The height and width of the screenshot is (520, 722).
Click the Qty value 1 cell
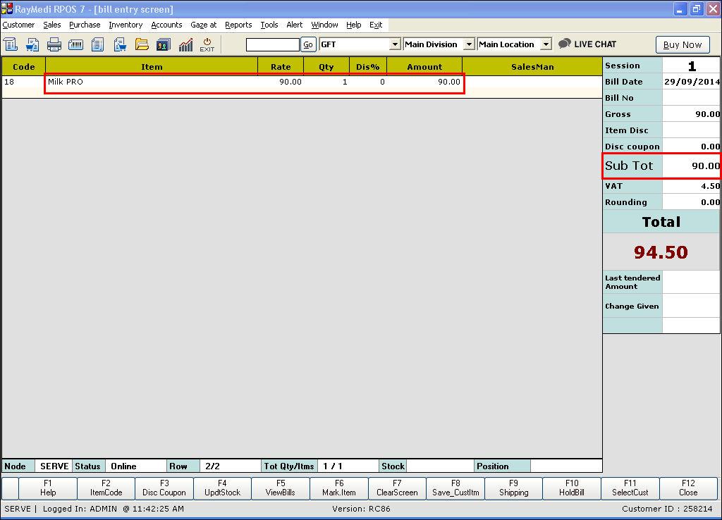[326, 82]
